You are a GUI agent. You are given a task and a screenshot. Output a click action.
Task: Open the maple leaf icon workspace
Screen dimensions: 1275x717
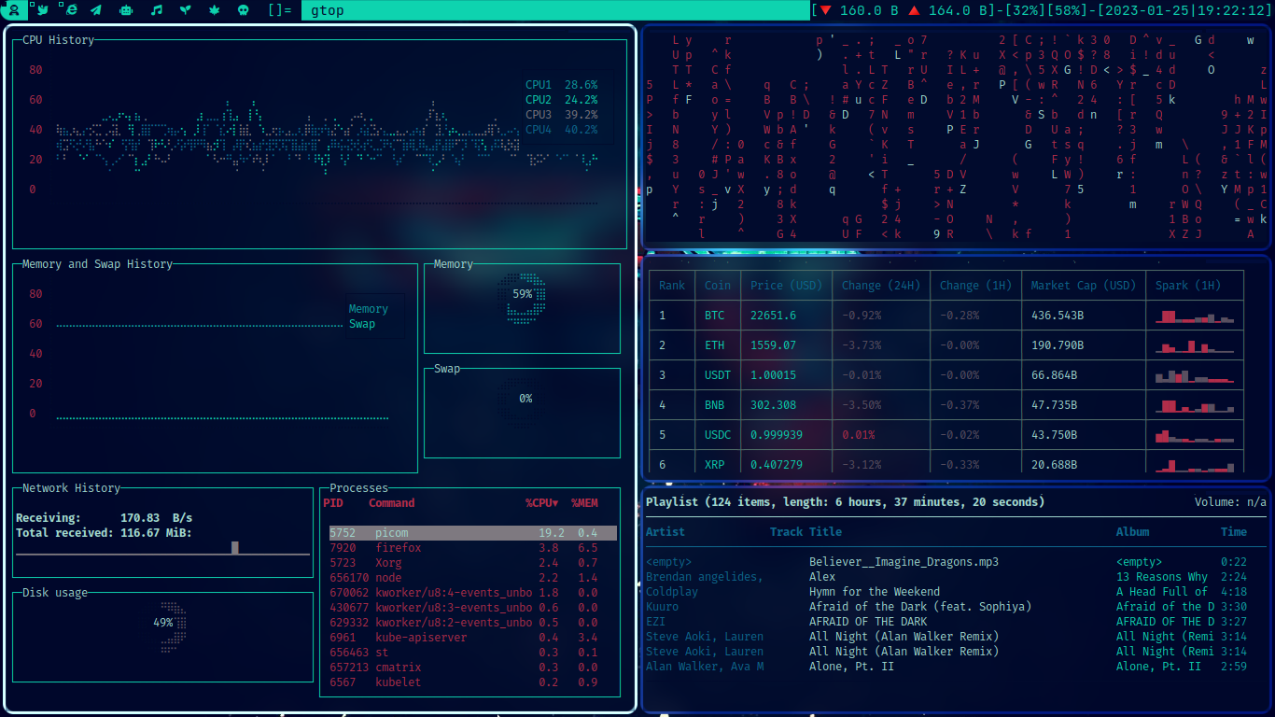(214, 10)
